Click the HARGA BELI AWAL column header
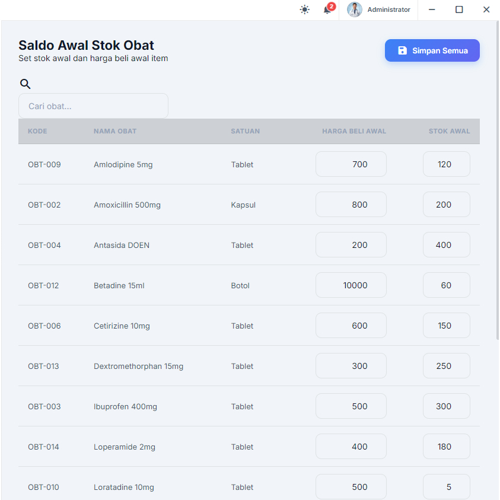This screenshot has height=500, width=500. pos(354,131)
